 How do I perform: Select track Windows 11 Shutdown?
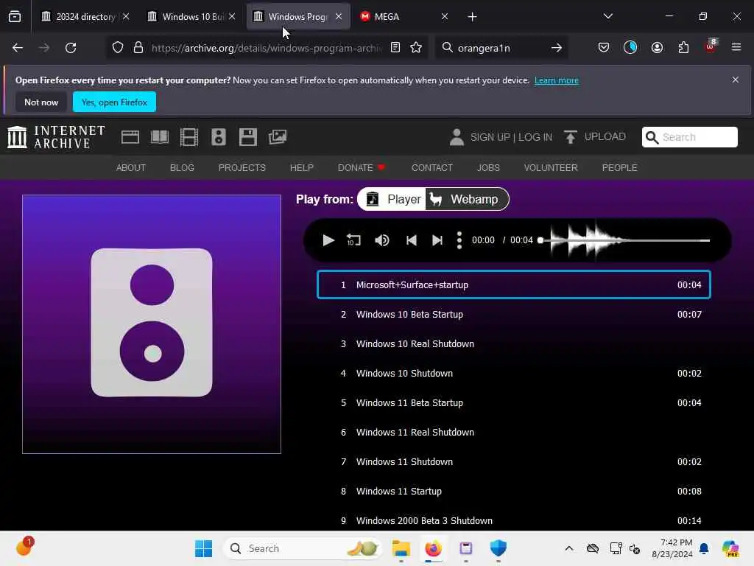pyautogui.click(x=513, y=461)
